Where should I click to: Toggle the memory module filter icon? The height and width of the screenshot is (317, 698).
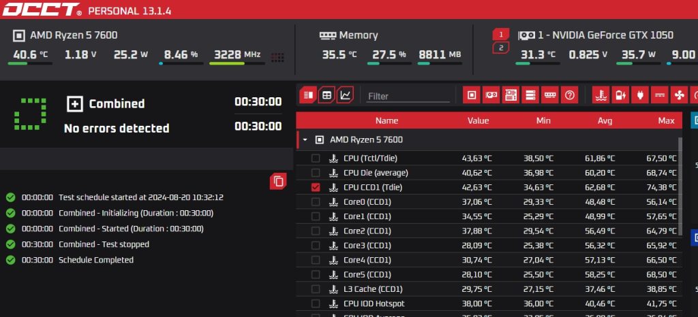pyautogui.click(x=550, y=95)
